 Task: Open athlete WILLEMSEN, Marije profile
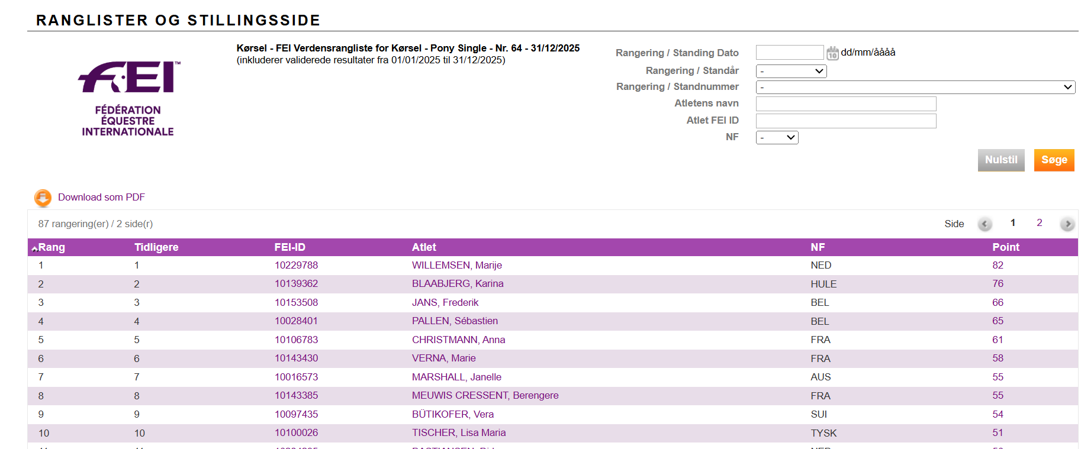click(x=456, y=266)
